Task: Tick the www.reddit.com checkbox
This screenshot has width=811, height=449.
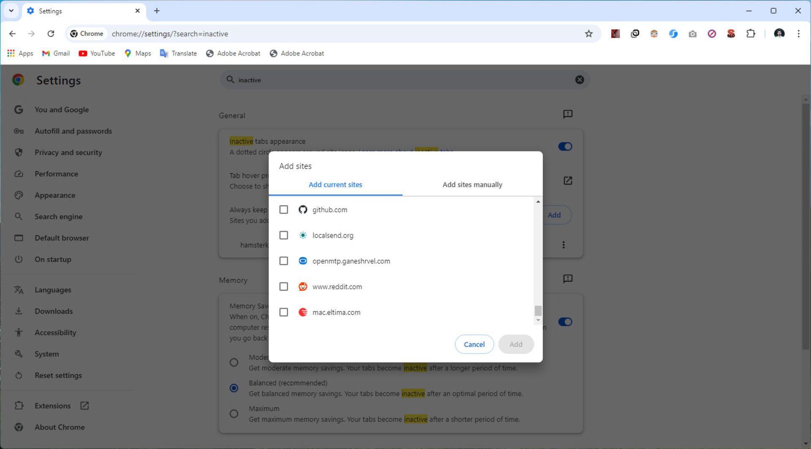Action: [x=283, y=287]
